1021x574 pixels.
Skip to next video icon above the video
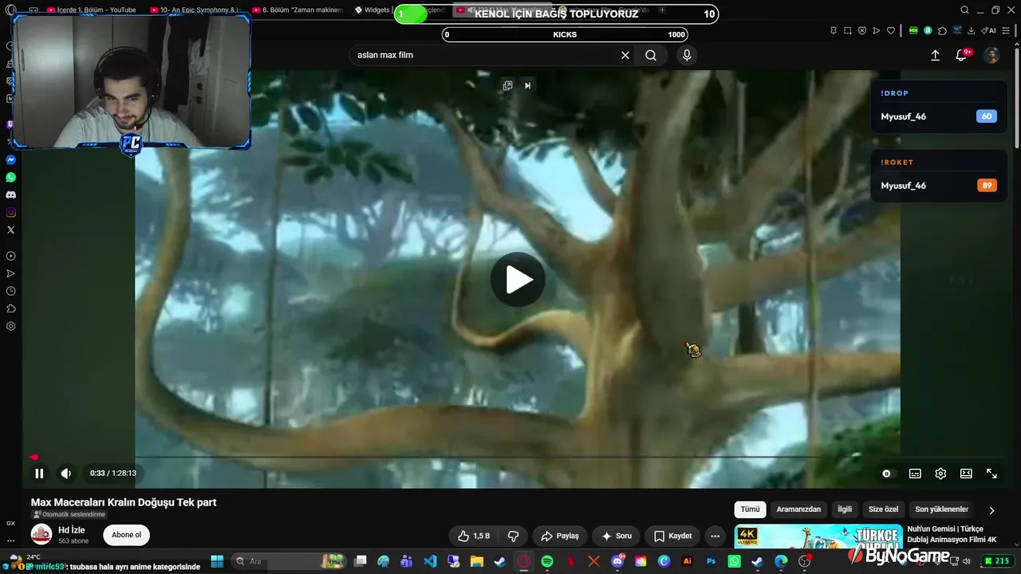click(x=527, y=85)
